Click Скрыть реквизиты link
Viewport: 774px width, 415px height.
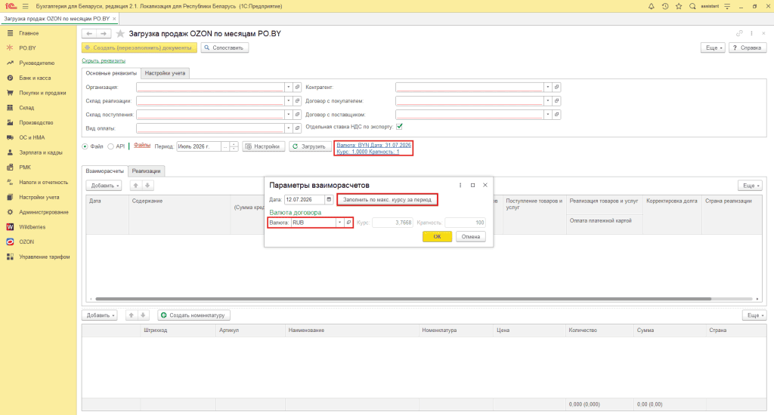[104, 60]
